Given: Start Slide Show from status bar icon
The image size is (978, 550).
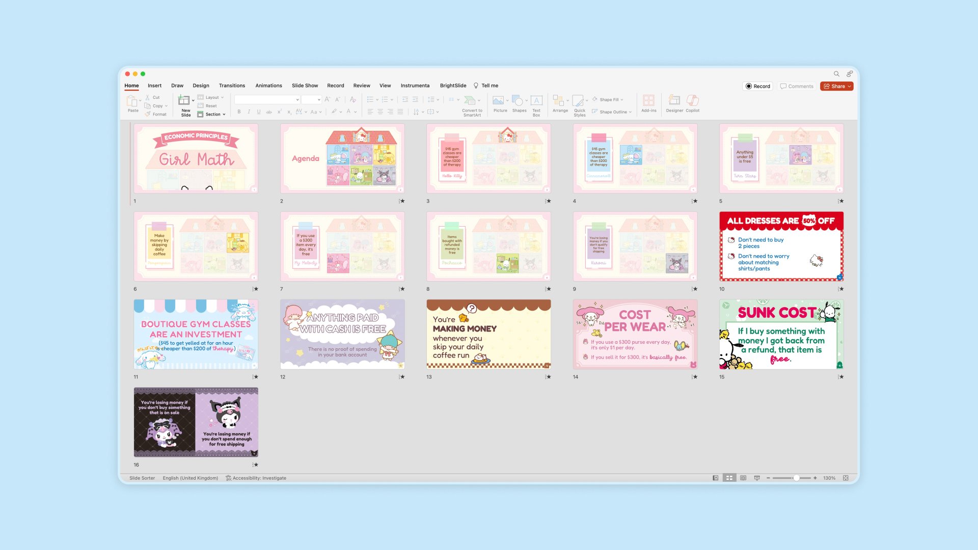Looking at the screenshot, I should pos(757,478).
